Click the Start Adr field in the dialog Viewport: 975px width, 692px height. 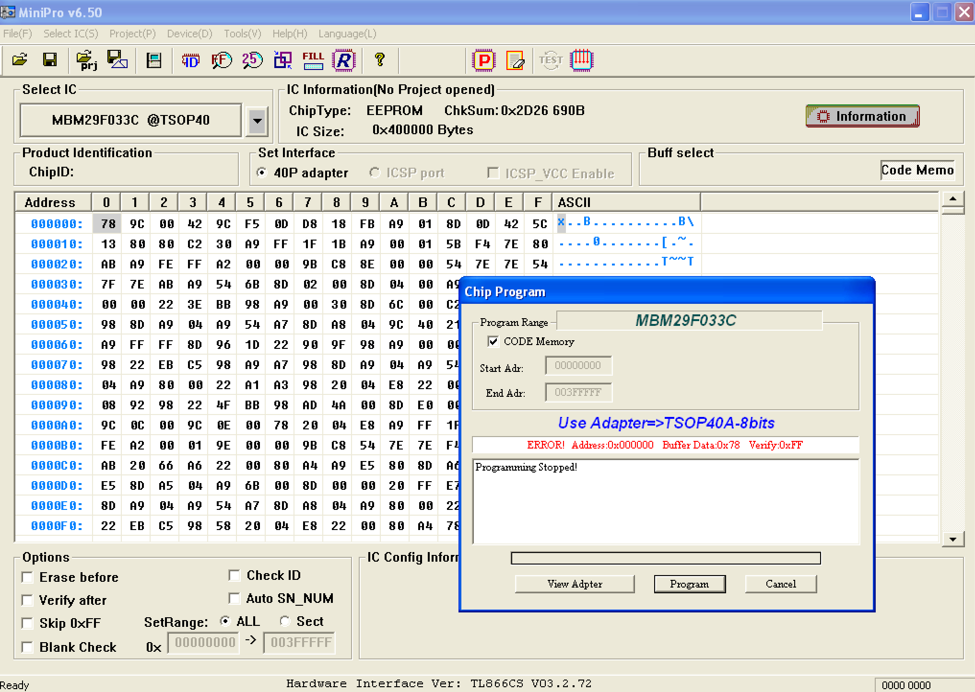coord(578,365)
